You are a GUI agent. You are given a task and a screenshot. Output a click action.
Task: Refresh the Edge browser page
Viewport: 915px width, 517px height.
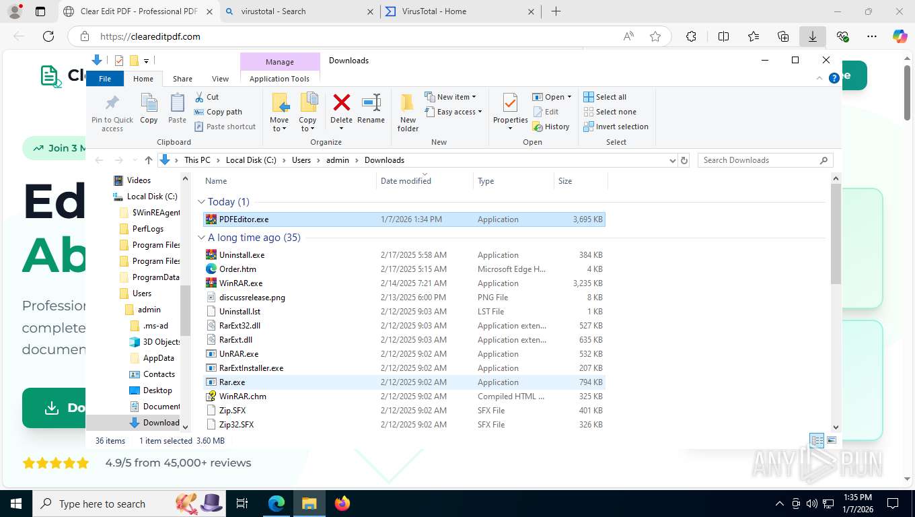pos(48,36)
